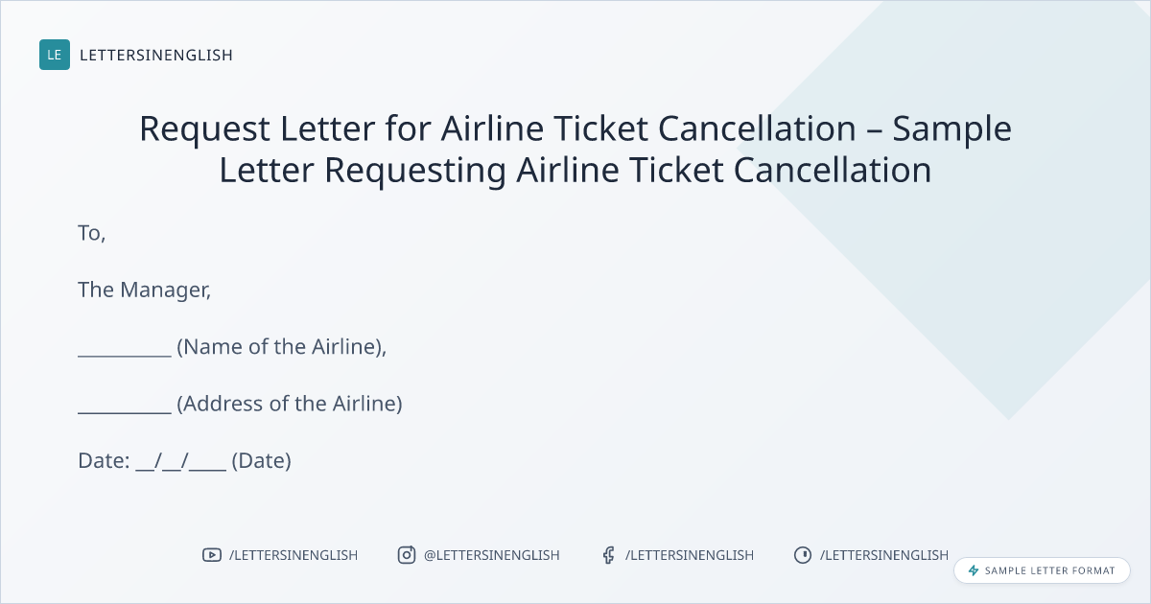Open the Instagram @LETTERSINENGLISH handle
The width and height of the screenshot is (1151, 604).
coord(491,555)
